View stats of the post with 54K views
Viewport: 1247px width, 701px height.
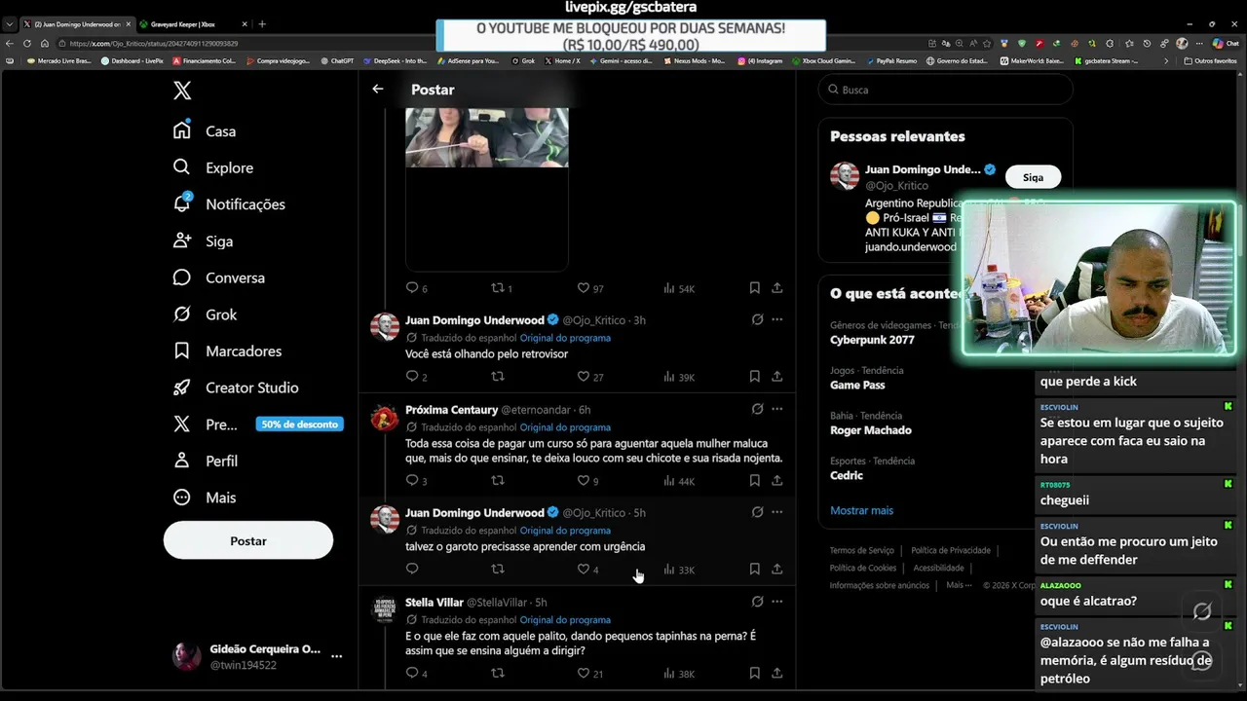678,288
